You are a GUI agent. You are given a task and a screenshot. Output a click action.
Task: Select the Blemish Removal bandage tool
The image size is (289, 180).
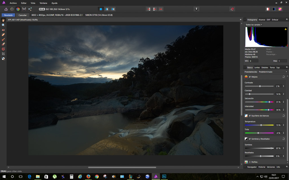(x=3, y=35)
